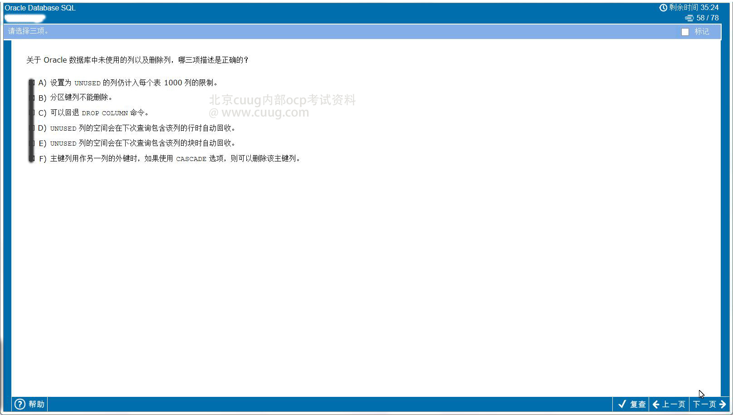The image size is (733, 415).
Task: Select answer option A about UNUSED columns limit
Action: [31, 83]
